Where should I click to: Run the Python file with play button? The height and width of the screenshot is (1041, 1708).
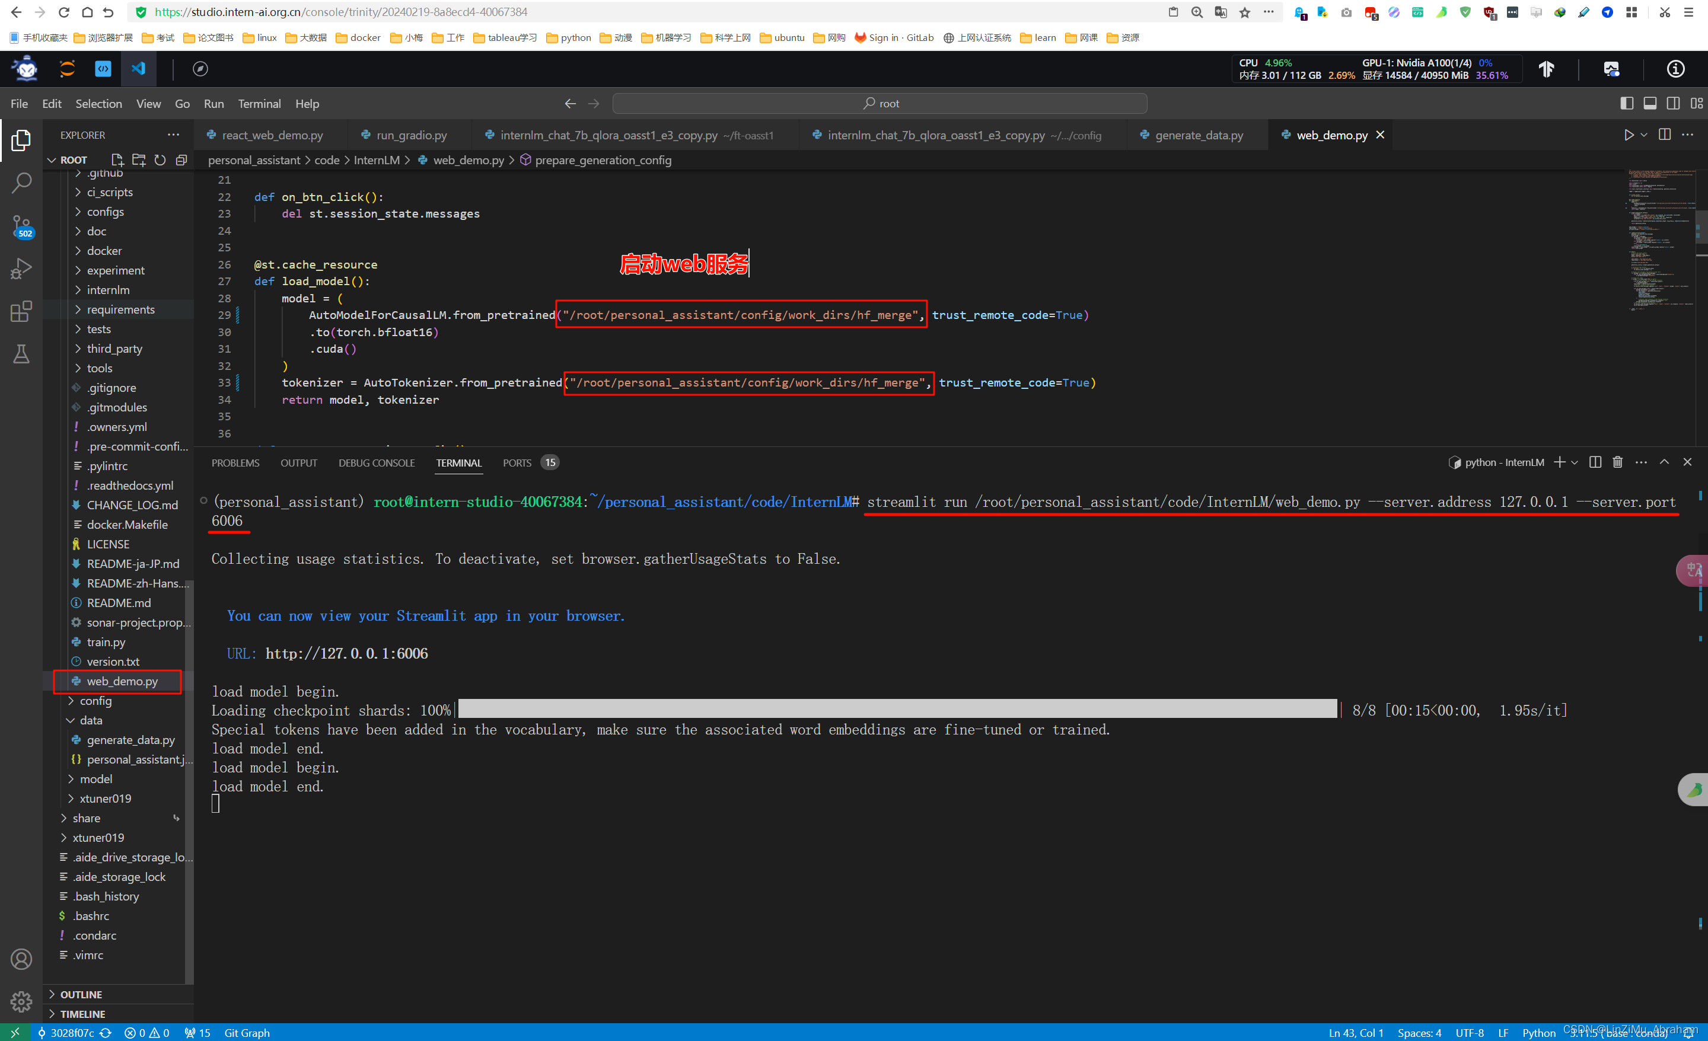1629,135
